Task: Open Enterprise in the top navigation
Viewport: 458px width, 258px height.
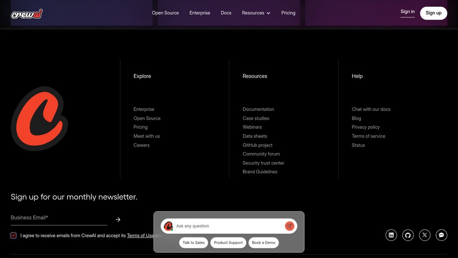Action: pyautogui.click(x=199, y=13)
